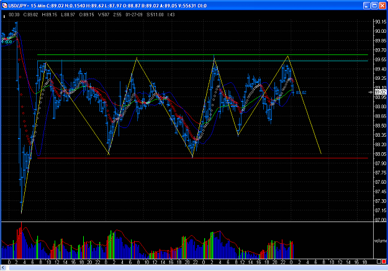Maximize the USD/JPY chart window
388x271 pixels.
pos(374,6)
